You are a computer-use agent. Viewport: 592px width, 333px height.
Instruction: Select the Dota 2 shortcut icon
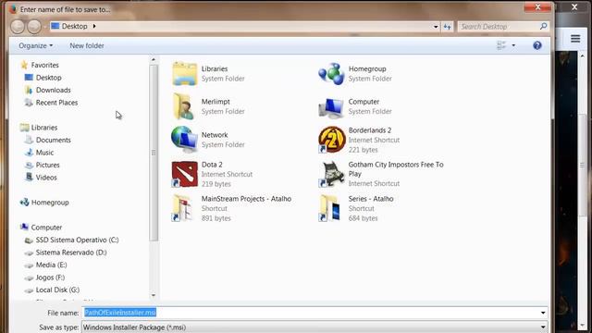185,174
